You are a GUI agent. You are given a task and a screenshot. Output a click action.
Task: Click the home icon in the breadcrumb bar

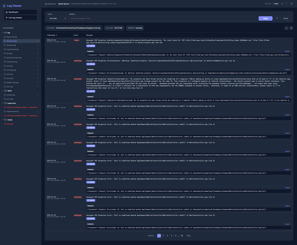point(45,4)
